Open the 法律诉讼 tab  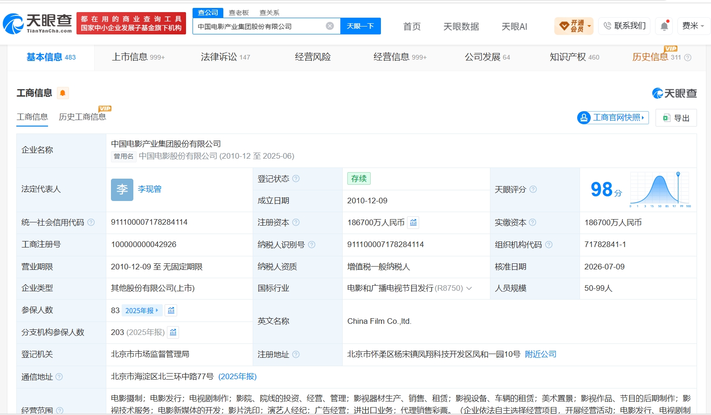(225, 57)
